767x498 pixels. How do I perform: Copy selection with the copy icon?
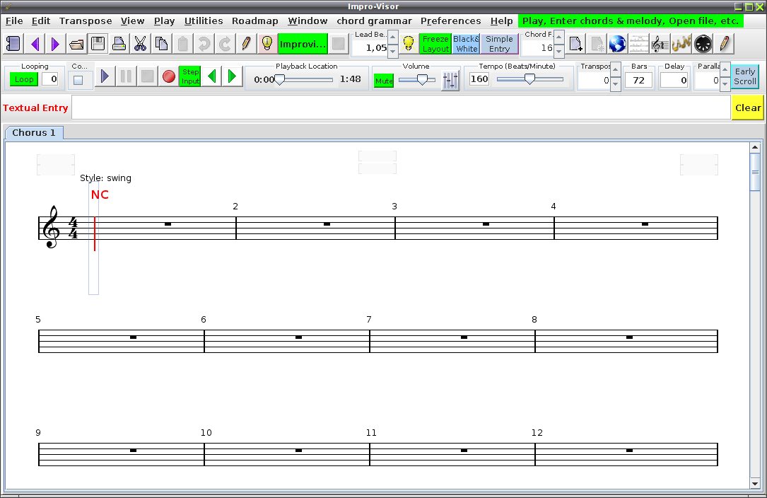tap(161, 44)
